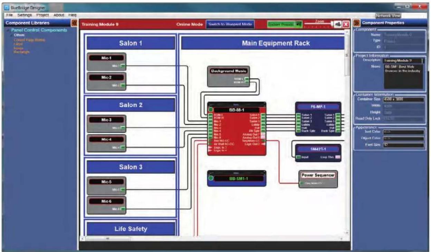Viewport: 431px width, 252px height.
Task: Open the System Presets button
Action: [x=285, y=24]
